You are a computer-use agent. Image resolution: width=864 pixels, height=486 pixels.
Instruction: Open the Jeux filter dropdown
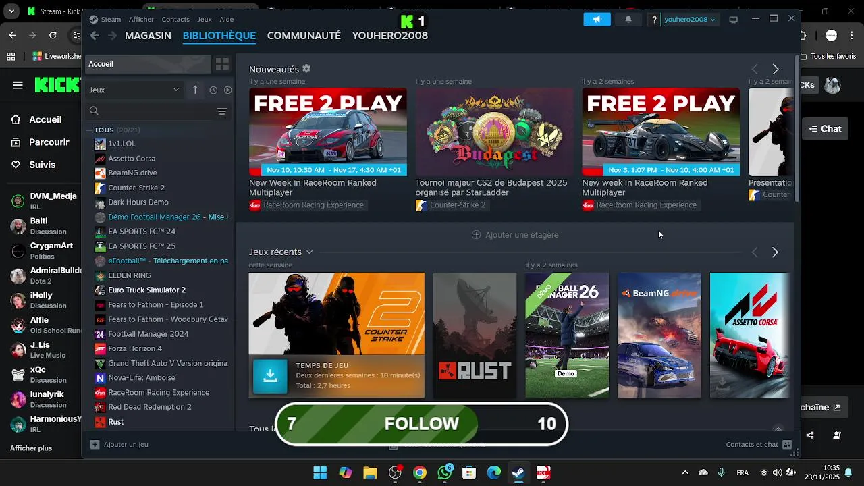click(x=135, y=90)
